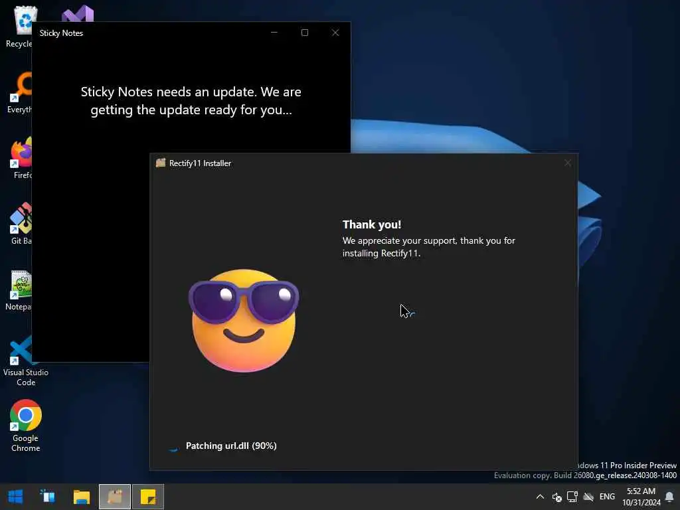Click the Sticky Notes title text
The width and height of the screenshot is (680, 510).
(x=61, y=33)
